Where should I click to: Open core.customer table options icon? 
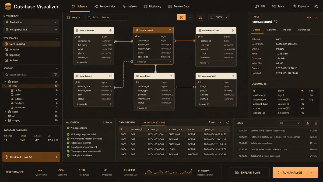[x=110, y=30]
